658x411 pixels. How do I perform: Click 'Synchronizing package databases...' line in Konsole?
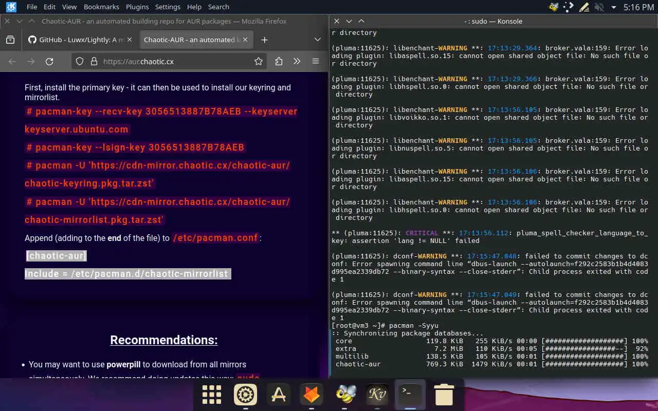point(408,333)
